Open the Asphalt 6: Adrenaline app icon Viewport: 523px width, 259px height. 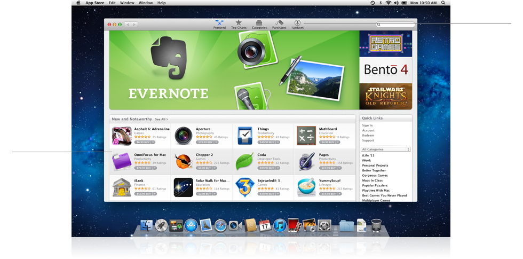coord(122,136)
